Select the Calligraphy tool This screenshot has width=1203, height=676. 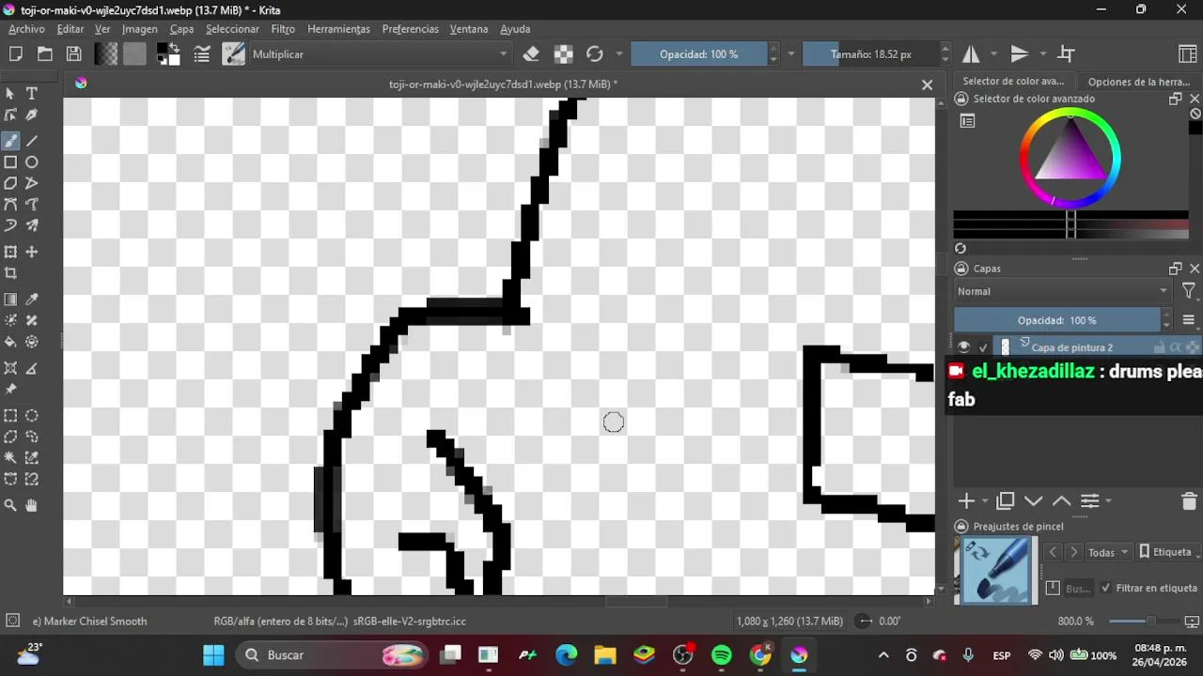pos(31,115)
